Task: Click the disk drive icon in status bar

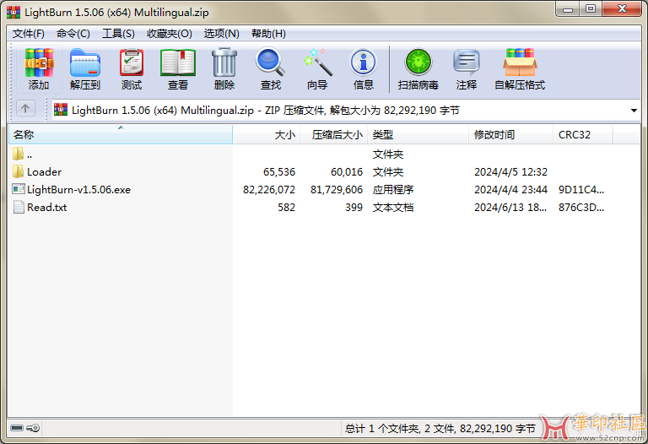Action: [17, 428]
